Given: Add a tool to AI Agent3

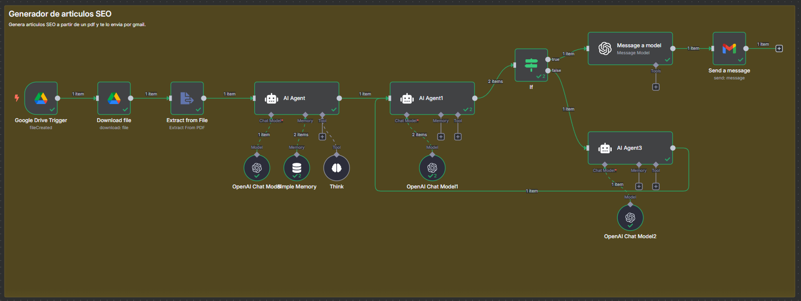Looking at the screenshot, I should click(656, 186).
